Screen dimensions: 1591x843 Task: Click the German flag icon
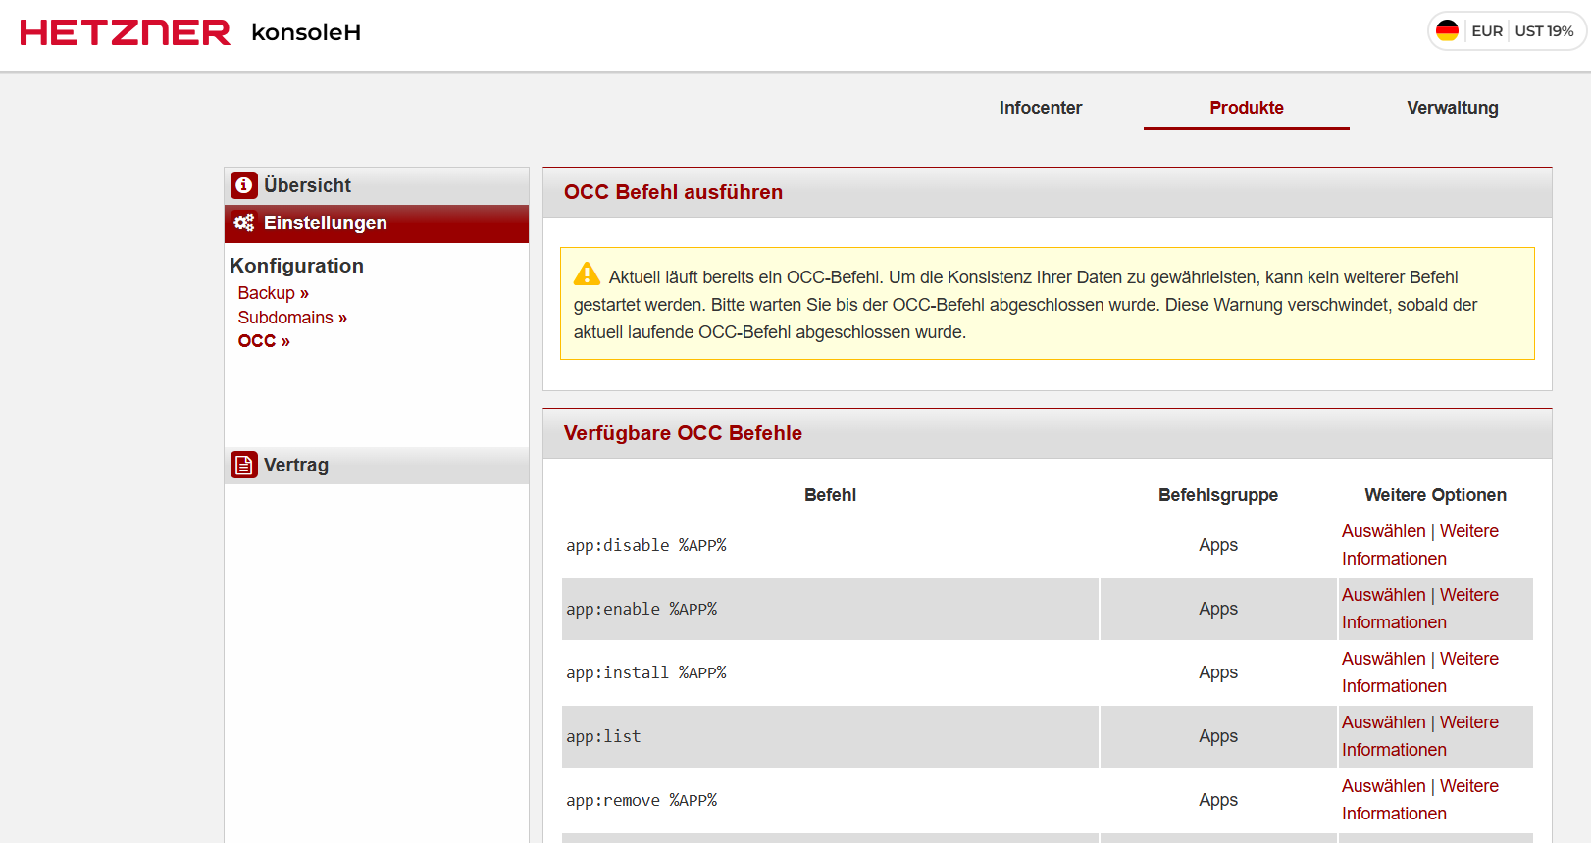point(1447,31)
